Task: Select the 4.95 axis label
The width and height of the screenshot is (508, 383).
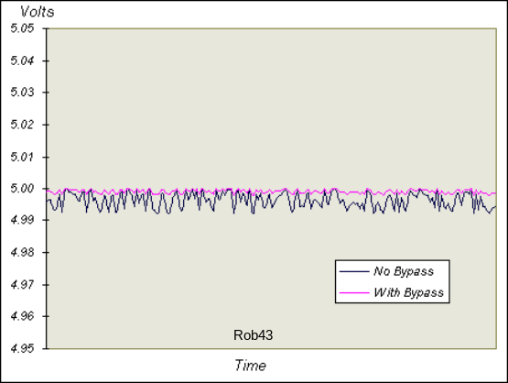Action: (x=22, y=348)
